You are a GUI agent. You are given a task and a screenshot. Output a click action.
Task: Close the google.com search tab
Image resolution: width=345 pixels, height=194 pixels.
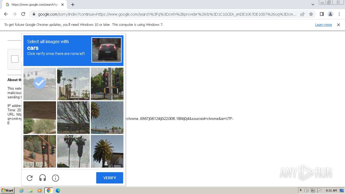[63, 5]
